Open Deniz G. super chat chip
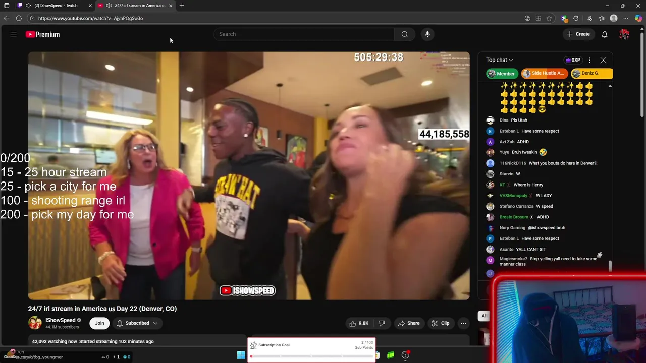The image size is (646, 363). [591, 74]
